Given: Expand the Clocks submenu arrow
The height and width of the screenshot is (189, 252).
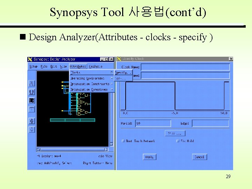Looking at the screenshot, I should click(x=112, y=72).
